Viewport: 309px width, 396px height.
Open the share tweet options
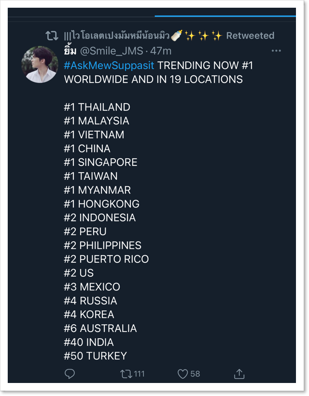(239, 374)
